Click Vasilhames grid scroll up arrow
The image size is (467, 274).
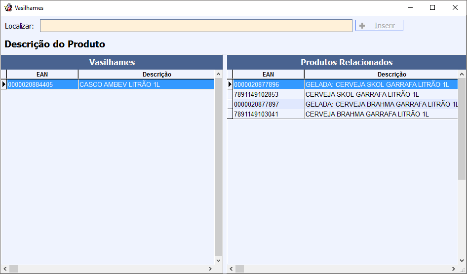(x=218, y=74)
